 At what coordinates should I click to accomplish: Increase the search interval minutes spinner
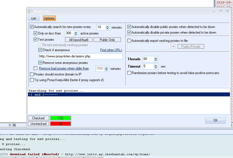(107, 26)
